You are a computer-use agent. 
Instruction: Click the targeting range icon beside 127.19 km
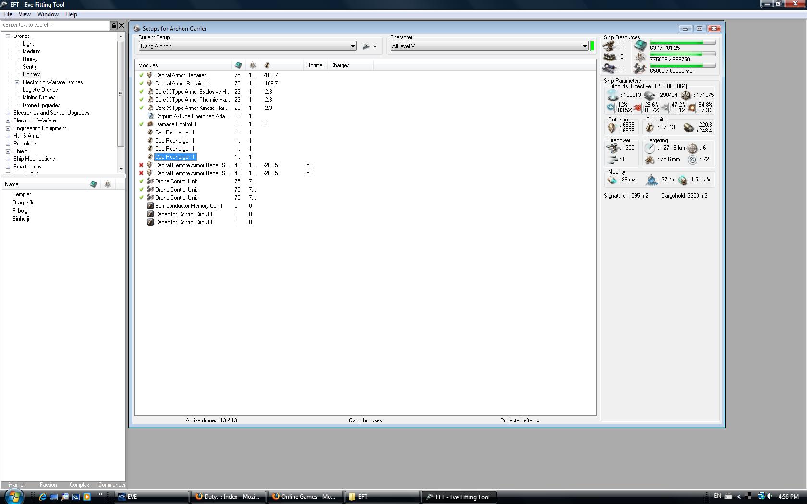[x=649, y=148]
